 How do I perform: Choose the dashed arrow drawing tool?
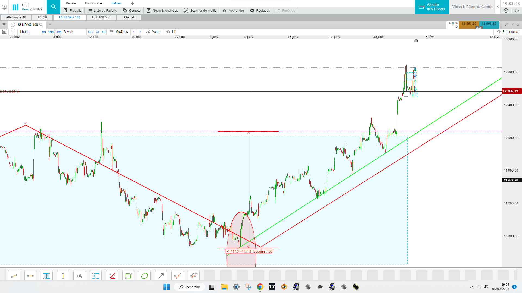[161, 276]
